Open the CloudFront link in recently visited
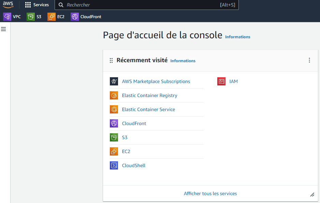 pyautogui.click(x=134, y=123)
